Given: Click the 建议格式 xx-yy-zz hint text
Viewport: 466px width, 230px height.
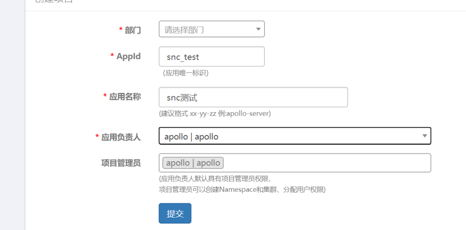Looking at the screenshot, I should click(x=215, y=113).
